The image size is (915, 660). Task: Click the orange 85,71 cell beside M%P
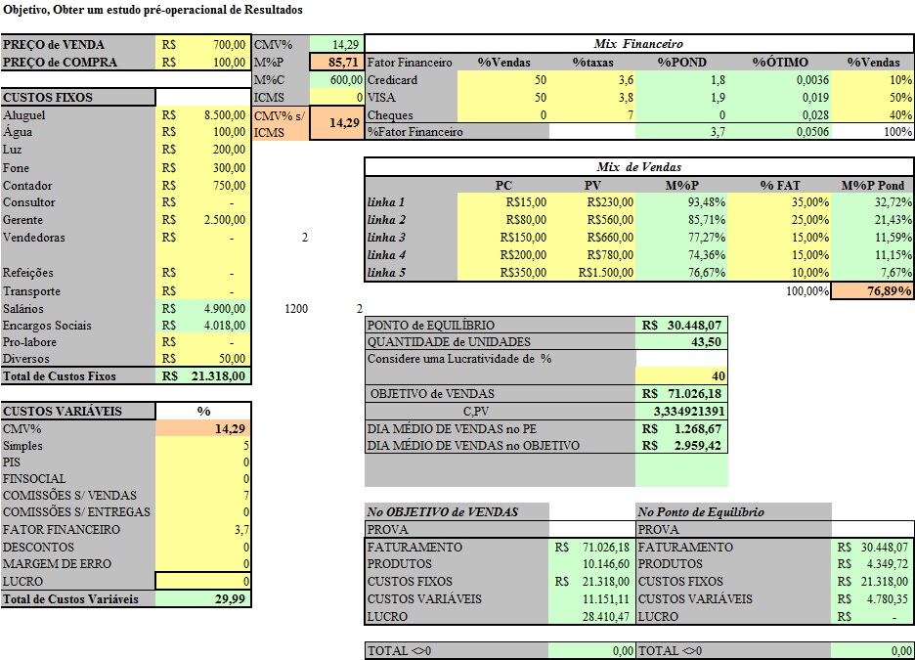click(x=336, y=62)
